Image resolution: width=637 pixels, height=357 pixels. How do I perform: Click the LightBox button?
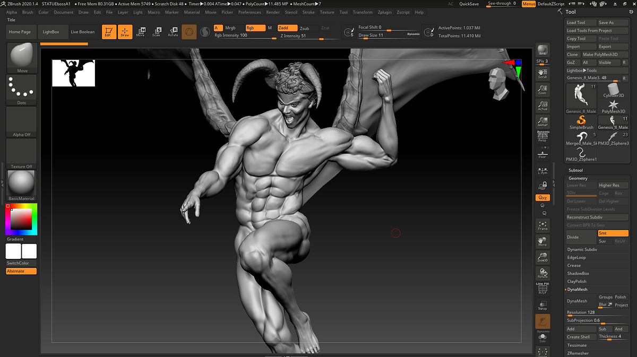tap(51, 32)
